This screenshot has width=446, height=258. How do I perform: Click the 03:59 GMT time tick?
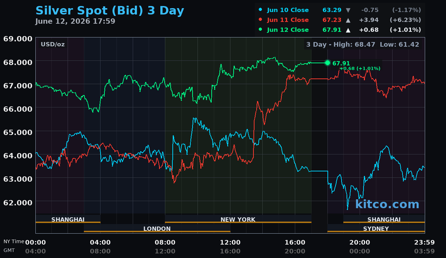(424, 251)
